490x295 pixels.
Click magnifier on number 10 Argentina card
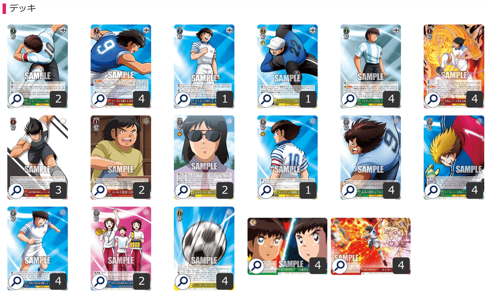[x=16, y=99]
